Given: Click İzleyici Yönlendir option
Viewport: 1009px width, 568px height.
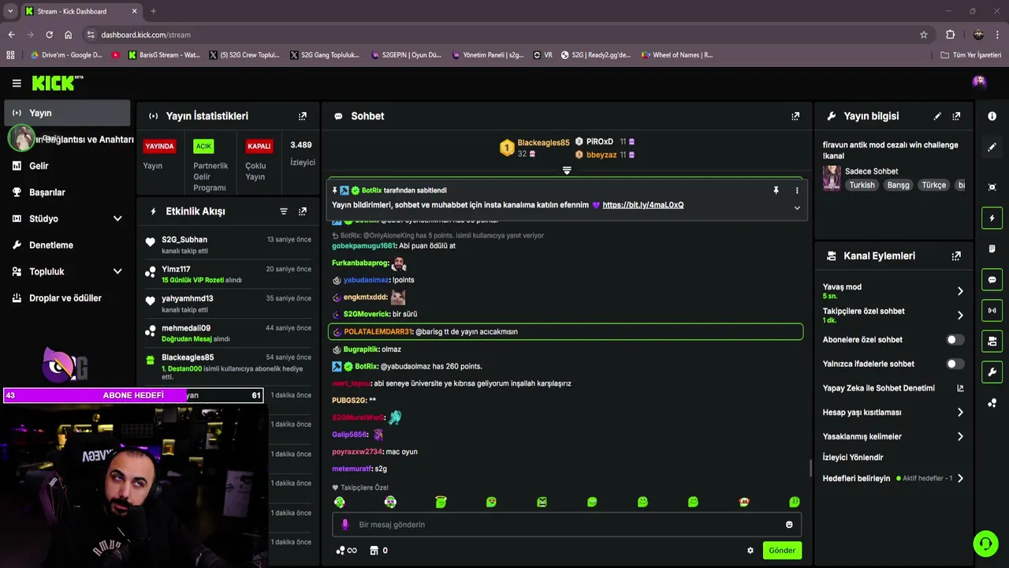Looking at the screenshot, I should pyautogui.click(x=853, y=458).
